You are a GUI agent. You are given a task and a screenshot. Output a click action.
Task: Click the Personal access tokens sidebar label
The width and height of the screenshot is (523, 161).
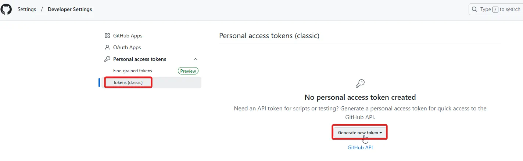[140, 59]
